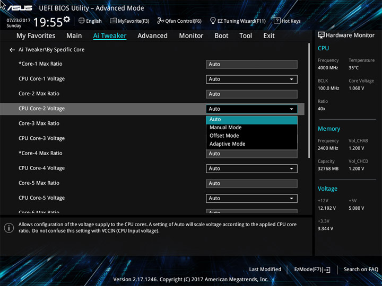Select Offset Mode from the voltage list
The image size is (382, 286).
[251, 136]
